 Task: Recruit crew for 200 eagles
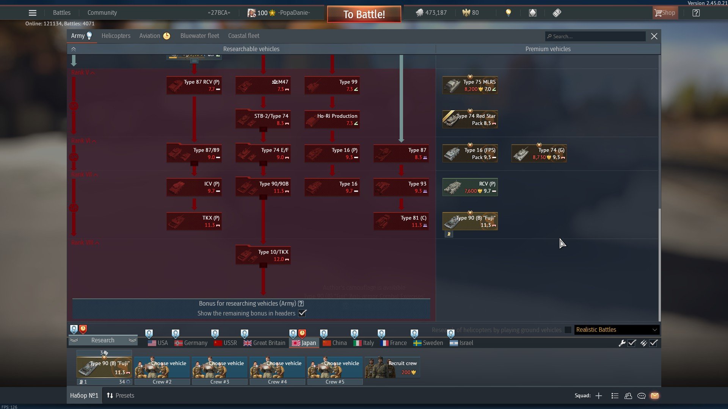point(392,367)
